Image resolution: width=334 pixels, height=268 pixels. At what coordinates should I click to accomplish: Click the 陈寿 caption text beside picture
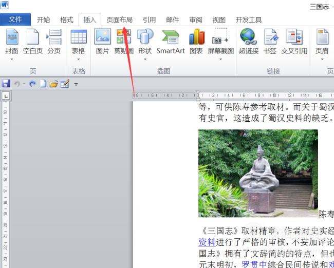326,214
